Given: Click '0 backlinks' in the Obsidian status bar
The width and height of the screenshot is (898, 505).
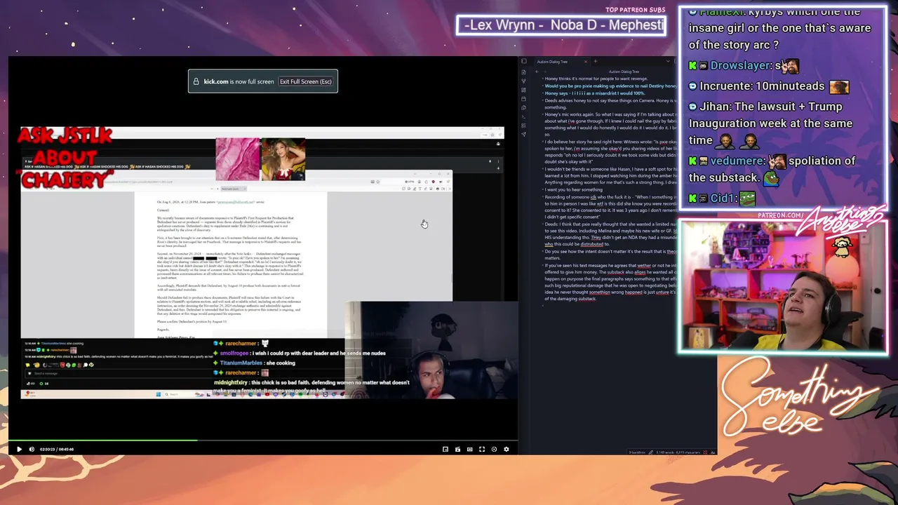Looking at the screenshot, I should pyautogui.click(x=636, y=452).
